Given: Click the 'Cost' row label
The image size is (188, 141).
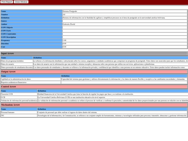Looking at the screenshot, I should tap(3, 47).
